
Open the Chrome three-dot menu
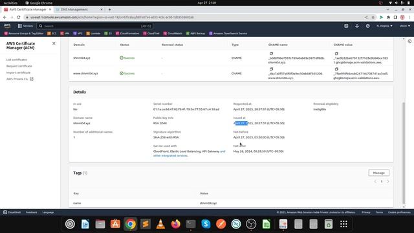pyautogui.click(x=409, y=17)
